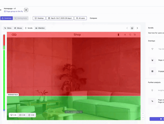Enable the Rage clicks overlay icon
Viewport: 164px width, 124px height.
(x=152, y=60)
